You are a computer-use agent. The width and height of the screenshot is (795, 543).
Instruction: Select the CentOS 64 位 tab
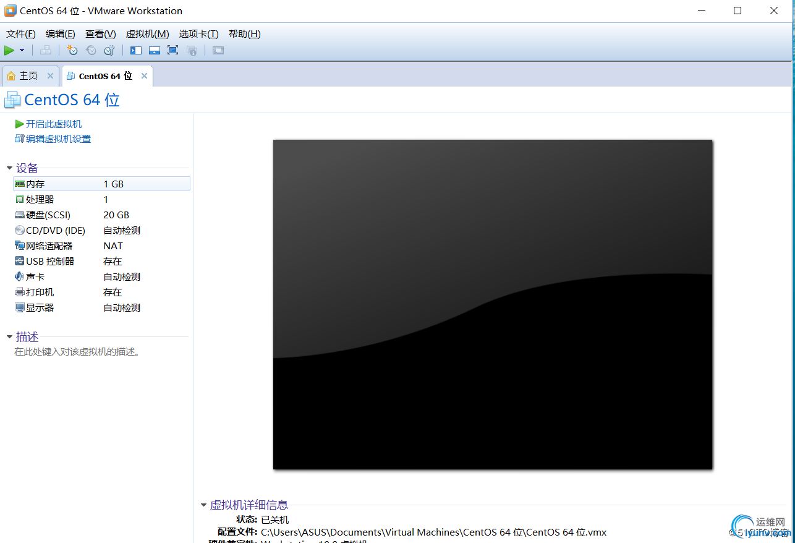[106, 76]
